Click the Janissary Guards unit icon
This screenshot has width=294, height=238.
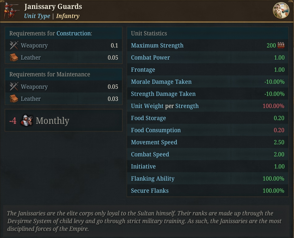11,10
